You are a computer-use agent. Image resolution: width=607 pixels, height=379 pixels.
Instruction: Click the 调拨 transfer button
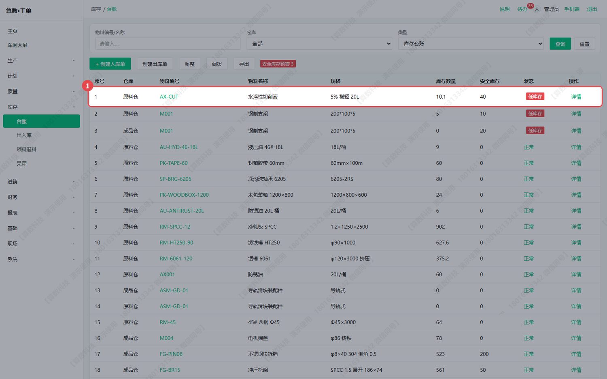217,64
